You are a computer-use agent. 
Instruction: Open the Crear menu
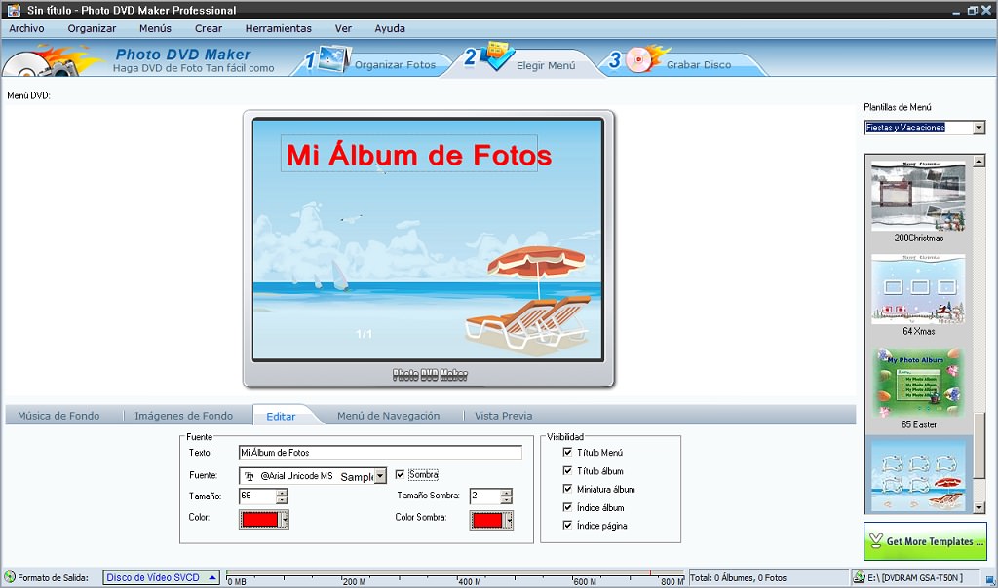(x=209, y=28)
